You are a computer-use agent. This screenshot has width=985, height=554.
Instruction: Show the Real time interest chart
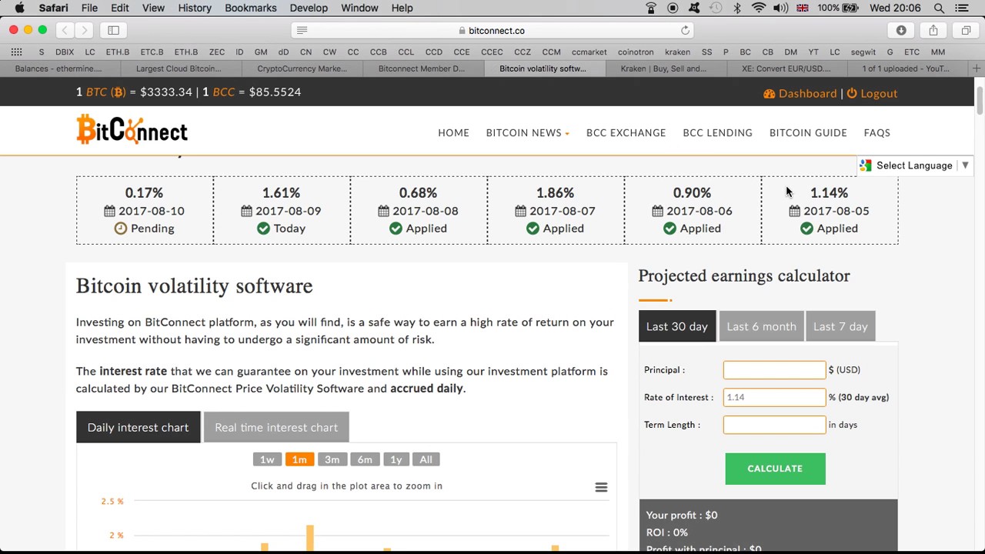tap(276, 427)
